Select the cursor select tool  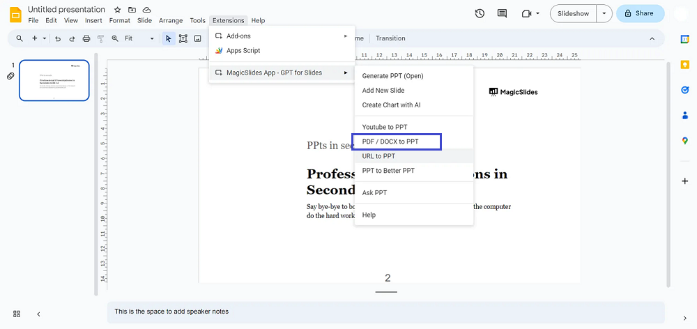pyautogui.click(x=168, y=38)
